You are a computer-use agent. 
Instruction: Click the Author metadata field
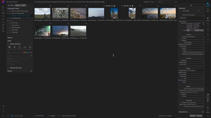pos(195,15)
